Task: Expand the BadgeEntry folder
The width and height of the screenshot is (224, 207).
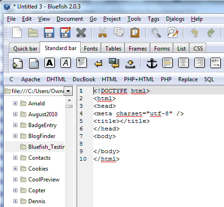Action: (x=15, y=125)
